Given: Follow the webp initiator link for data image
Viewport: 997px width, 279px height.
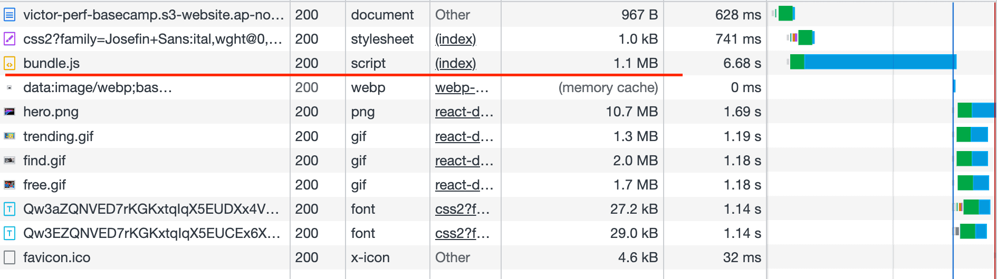Looking at the screenshot, I should 462,87.
